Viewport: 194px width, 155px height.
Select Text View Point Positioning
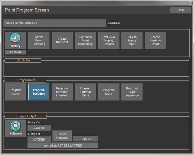[85, 41]
